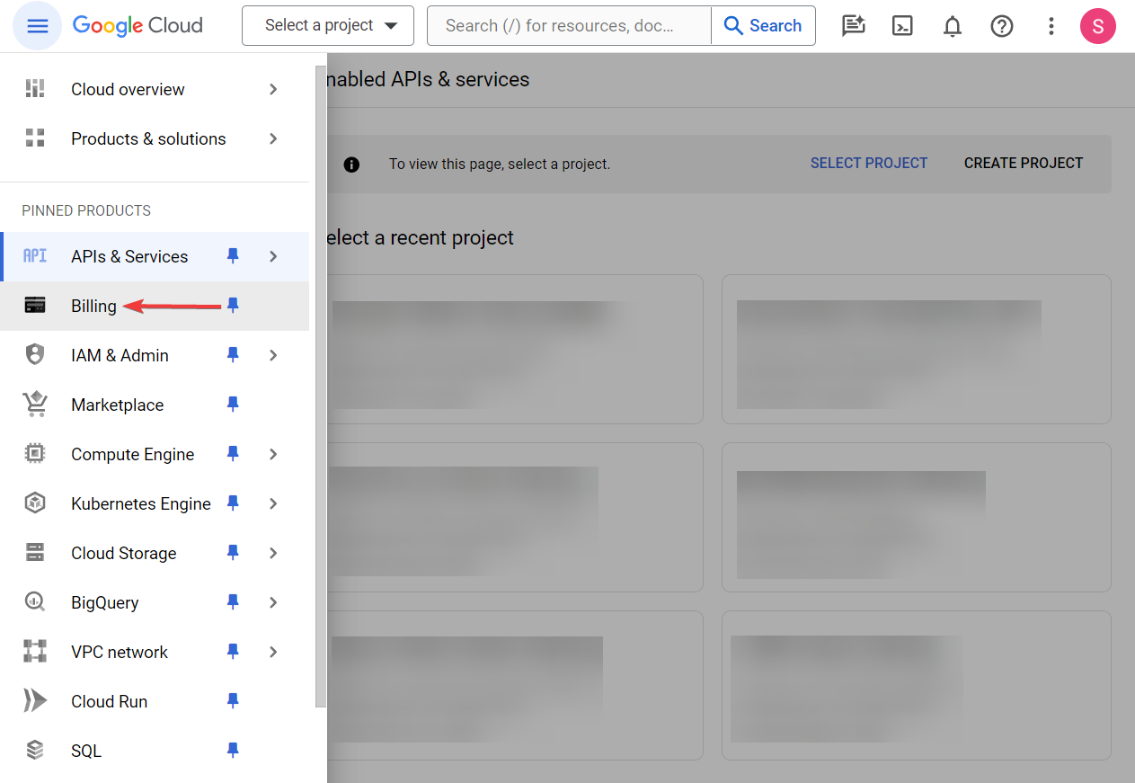Click the navigation menu scrollbar
The width and height of the screenshot is (1135, 783).
click(x=321, y=387)
